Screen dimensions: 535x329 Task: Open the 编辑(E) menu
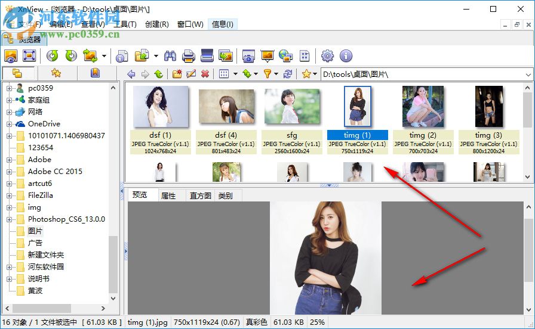[61, 24]
